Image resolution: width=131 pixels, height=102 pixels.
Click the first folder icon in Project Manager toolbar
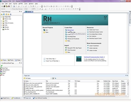click(2, 14)
